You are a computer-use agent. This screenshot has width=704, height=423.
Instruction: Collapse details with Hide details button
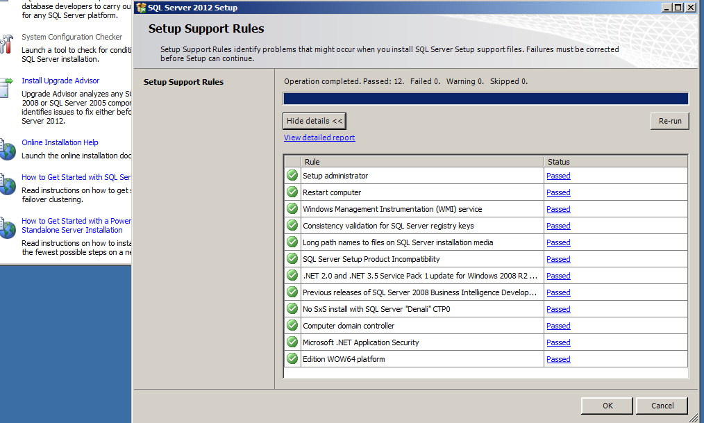pyautogui.click(x=315, y=121)
